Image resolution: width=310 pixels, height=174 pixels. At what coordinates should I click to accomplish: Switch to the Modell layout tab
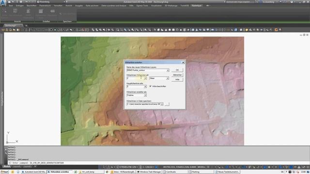click(x=7, y=166)
